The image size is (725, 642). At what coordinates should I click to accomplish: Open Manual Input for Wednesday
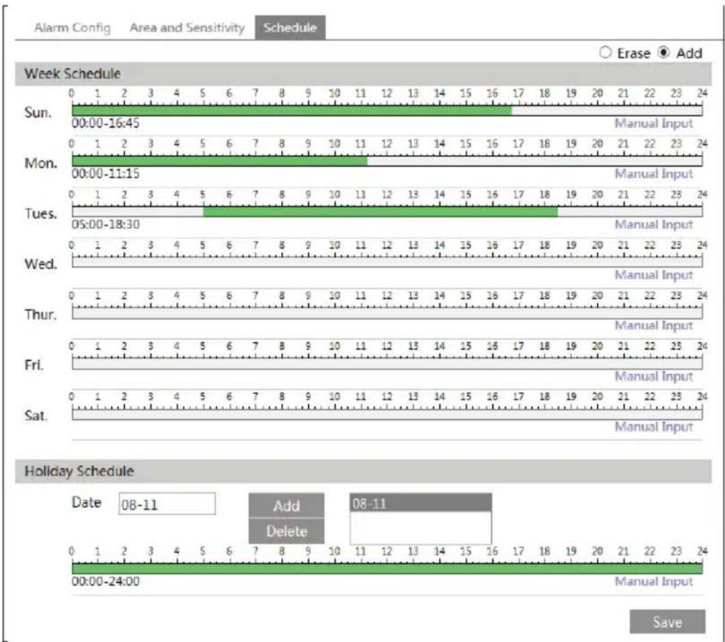click(x=653, y=275)
